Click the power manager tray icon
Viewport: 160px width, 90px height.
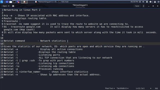[x=150, y=2]
